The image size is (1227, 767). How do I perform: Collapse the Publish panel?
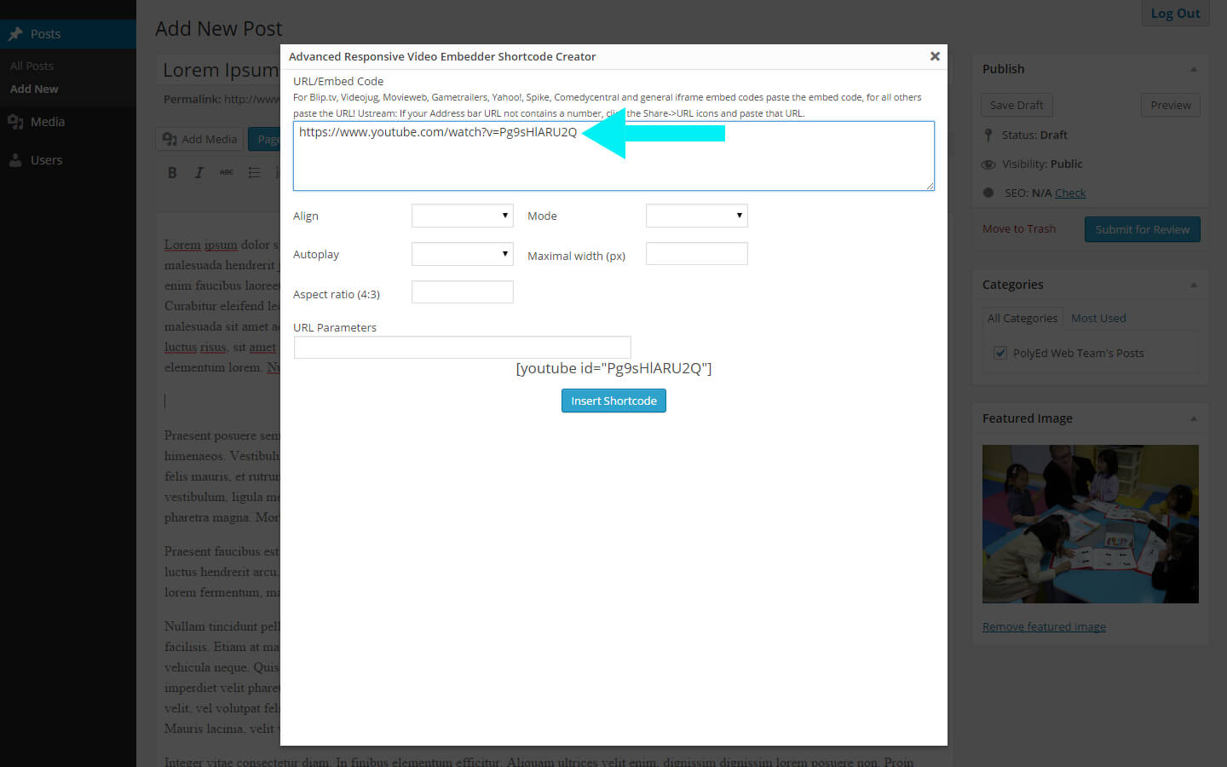[1194, 69]
